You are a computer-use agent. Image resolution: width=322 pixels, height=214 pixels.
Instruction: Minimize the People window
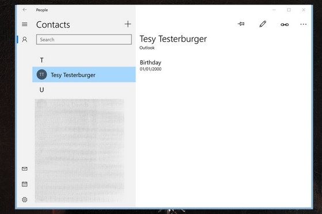[274, 10]
